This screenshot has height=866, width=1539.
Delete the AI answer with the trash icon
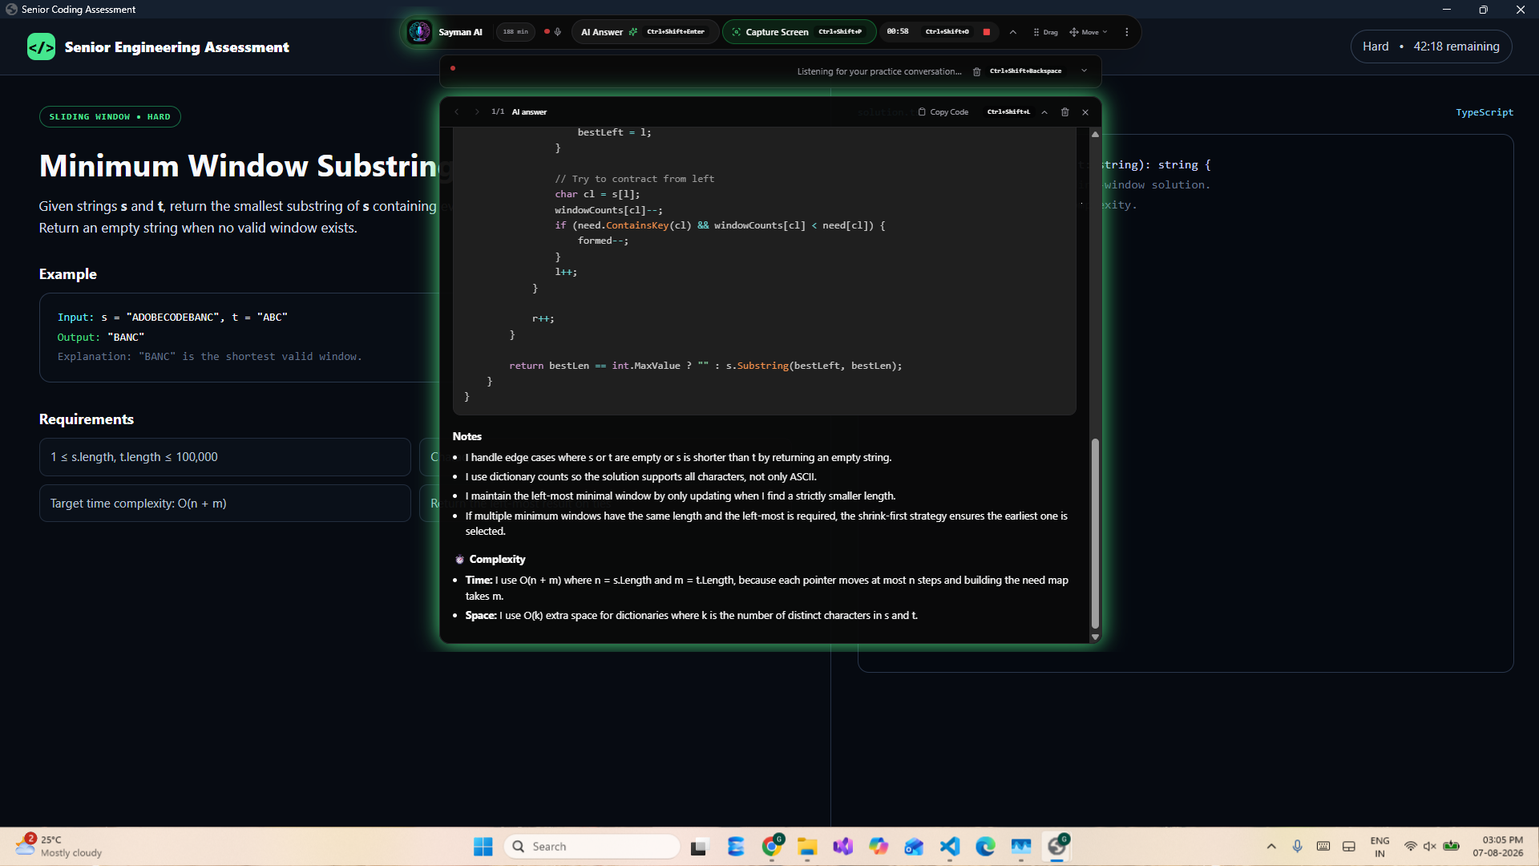coord(1065,112)
